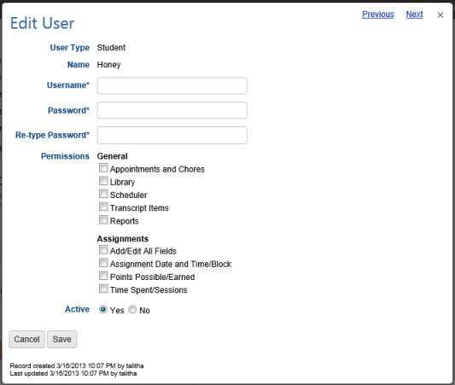The height and width of the screenshot is (385, 455).
Task: Enable Appointments and Chores permission
Action: click(103, 167)
